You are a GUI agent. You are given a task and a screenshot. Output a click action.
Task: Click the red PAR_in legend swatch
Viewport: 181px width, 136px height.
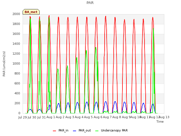pyautogui.click(x=54, y=131)
